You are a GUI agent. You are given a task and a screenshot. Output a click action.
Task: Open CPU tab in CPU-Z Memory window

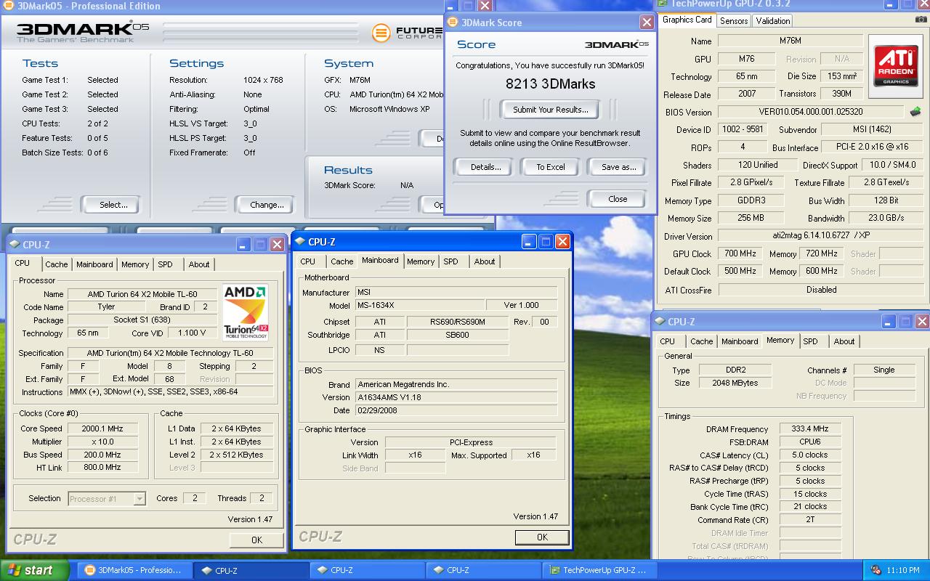[668, 341]
